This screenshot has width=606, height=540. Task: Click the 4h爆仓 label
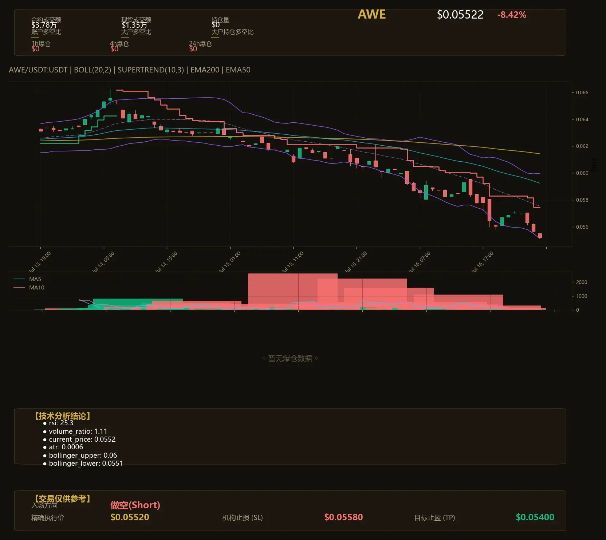tap(119, 44)
